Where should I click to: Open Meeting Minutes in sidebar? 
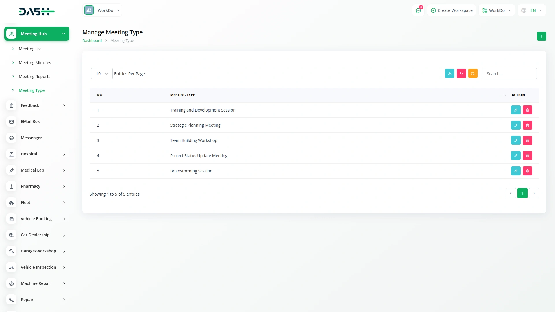35,63
